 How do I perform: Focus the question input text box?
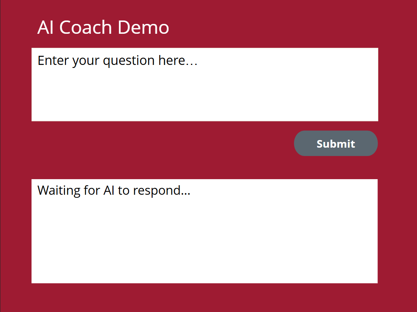pos(205,85)
